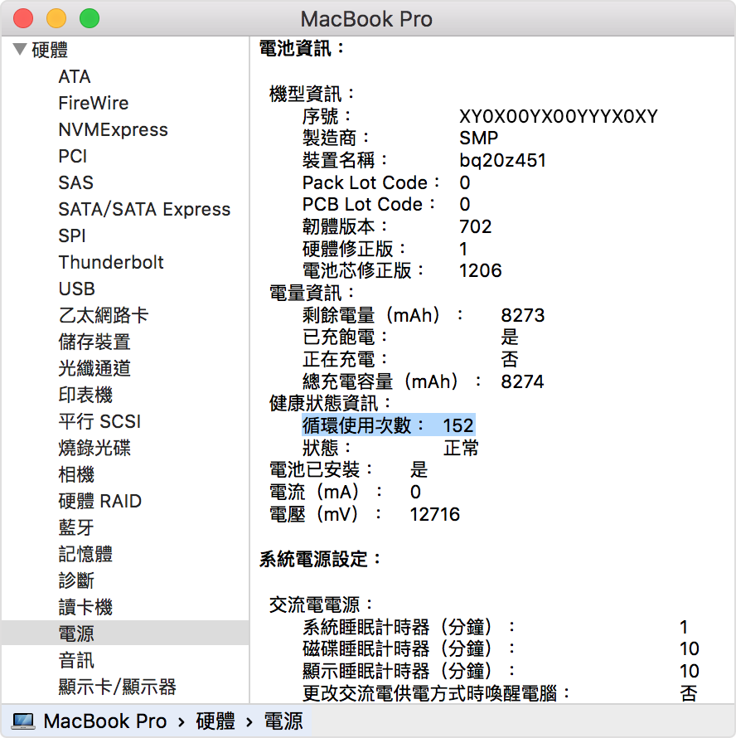The image size is (736, 738).
Task: Click the 硬體 category label in sidebar
Action: click(x=50, y=50)
